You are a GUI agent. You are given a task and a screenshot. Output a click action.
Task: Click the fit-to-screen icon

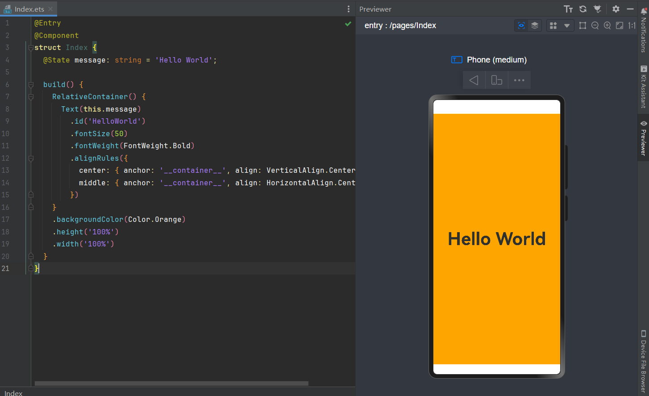620,25
